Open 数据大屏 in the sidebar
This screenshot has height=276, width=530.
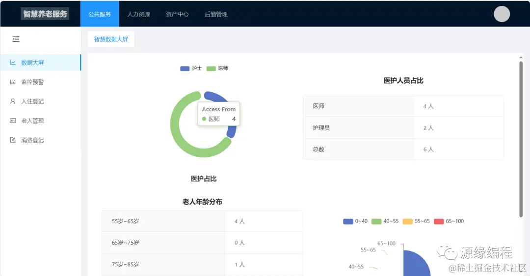coord(41,62)
